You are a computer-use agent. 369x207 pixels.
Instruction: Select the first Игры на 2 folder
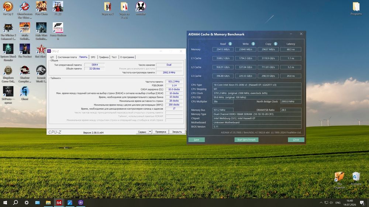107,8
